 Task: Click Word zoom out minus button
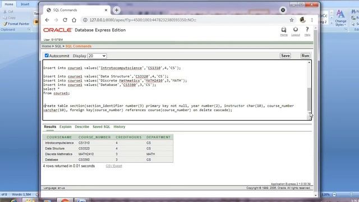[x=334, y=195]
